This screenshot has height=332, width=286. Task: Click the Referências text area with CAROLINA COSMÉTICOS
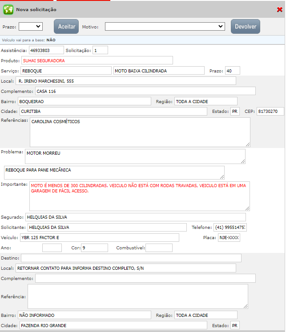point(140,132)
